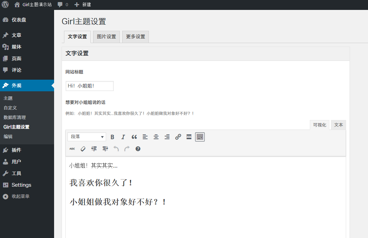Decrease indent
The height and width of the screenshot is (238, 368).
pos(94,149)
